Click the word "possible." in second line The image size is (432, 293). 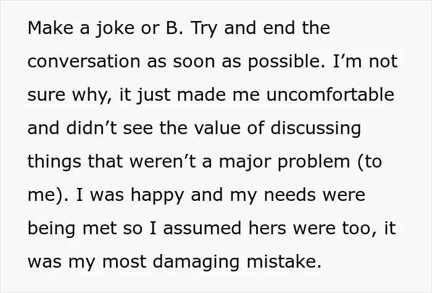point(286,62)
